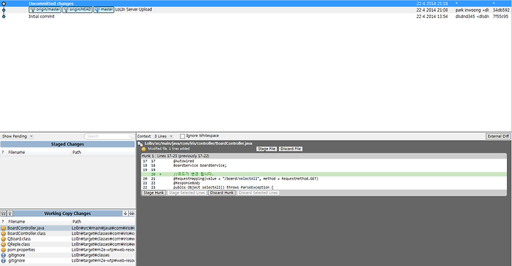Viewport: 512px width, 266px height.
Task: Click the Initial commit graph node
Action: point(4,16)
